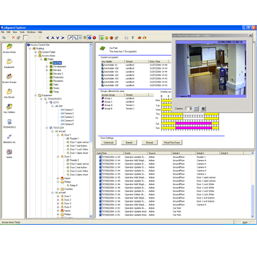
Task: Click the rightmost orange toolbar icon
Action: point(145,38)
